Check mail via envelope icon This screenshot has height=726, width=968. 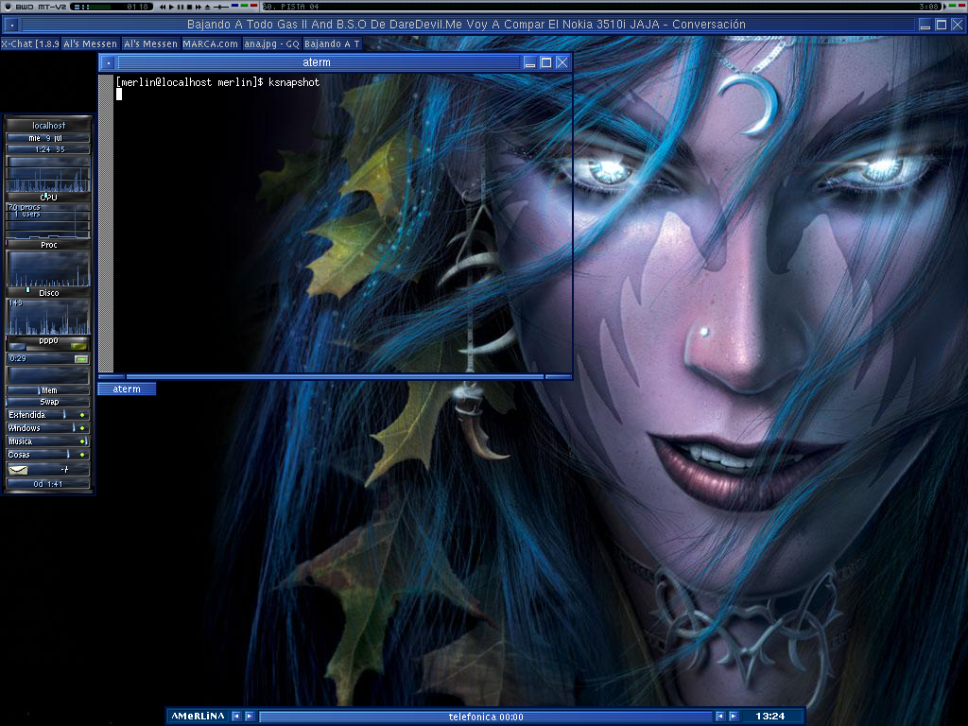(x=19, y=470)
